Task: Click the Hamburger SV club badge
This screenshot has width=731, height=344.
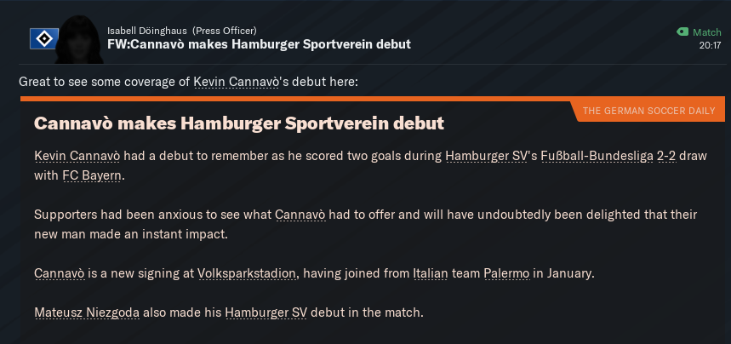Action: click(43, 38)
